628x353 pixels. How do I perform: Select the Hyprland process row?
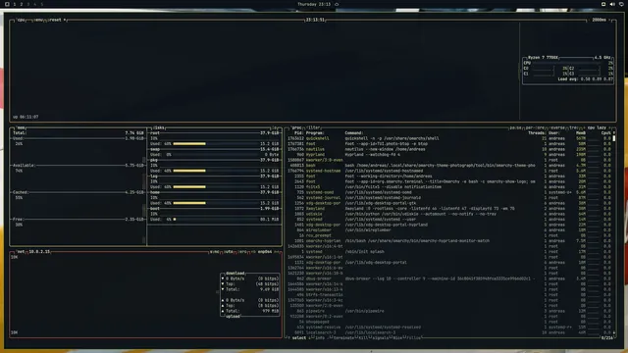click(x=449, y=155)
